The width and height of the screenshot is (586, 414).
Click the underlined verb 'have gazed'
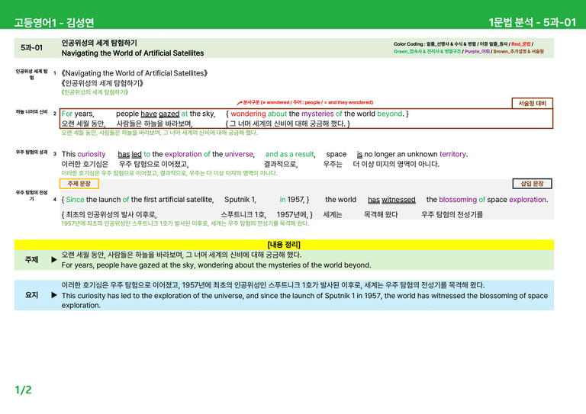160,114
